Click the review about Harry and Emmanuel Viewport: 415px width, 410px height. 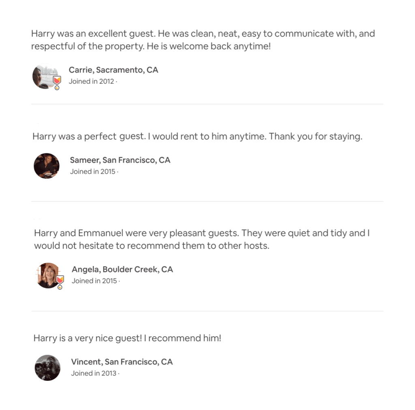pos(202,239)
